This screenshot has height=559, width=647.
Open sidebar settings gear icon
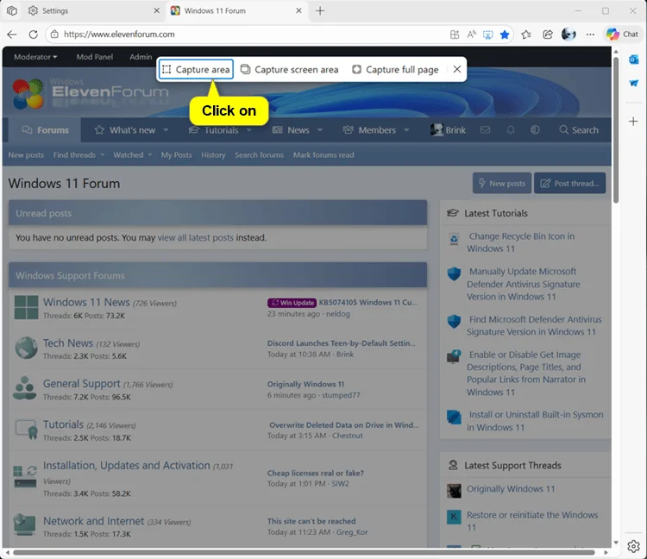click(x=633, y=546)
